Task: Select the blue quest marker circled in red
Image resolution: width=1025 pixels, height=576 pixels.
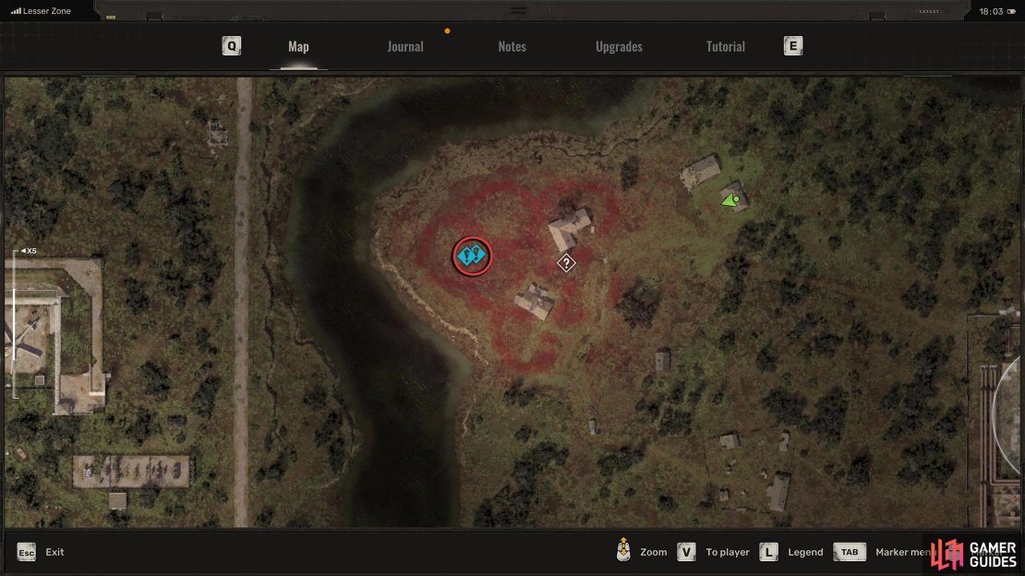Action: click(x=472, y=256)
